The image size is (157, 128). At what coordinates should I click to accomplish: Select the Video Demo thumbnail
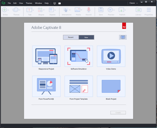(111, 56)
